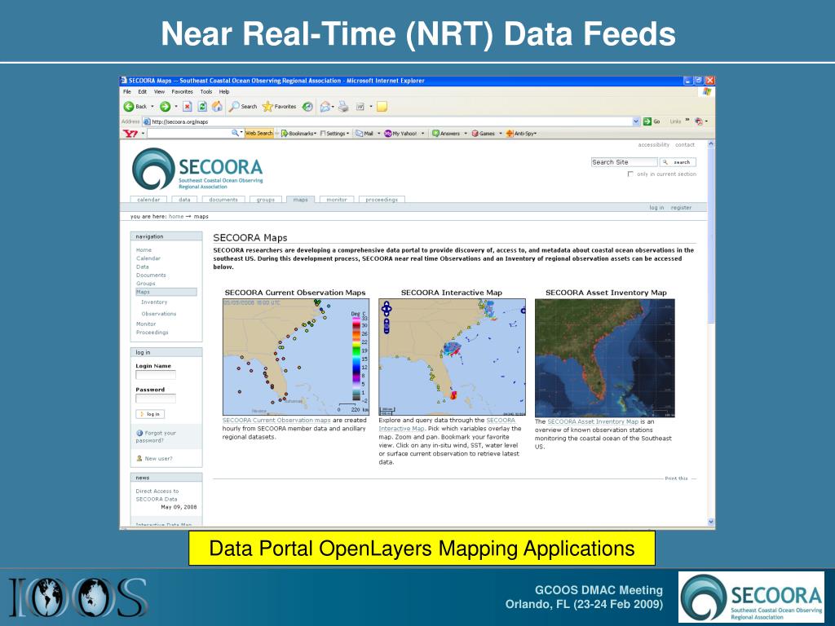Expand the Yahoo toolbar Settings dropdown
Viewport: 835px width, 626px height.
click(x=347, y=134)
